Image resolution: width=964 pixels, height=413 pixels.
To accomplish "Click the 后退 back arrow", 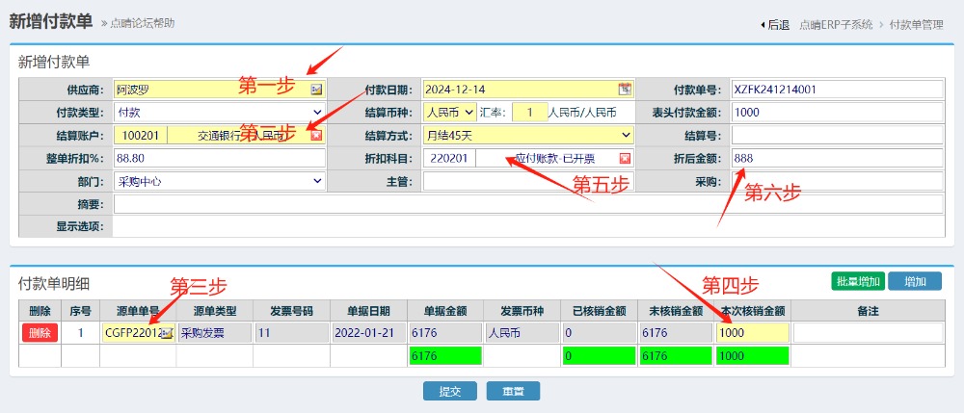I will [x=775, y=25].
